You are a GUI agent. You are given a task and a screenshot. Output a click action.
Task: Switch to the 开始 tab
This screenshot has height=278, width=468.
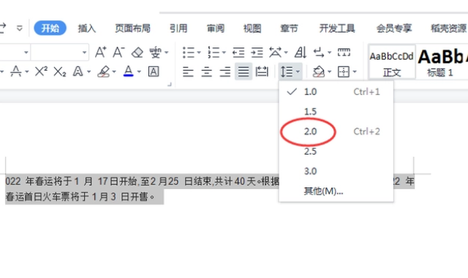(x=50, y=28)
